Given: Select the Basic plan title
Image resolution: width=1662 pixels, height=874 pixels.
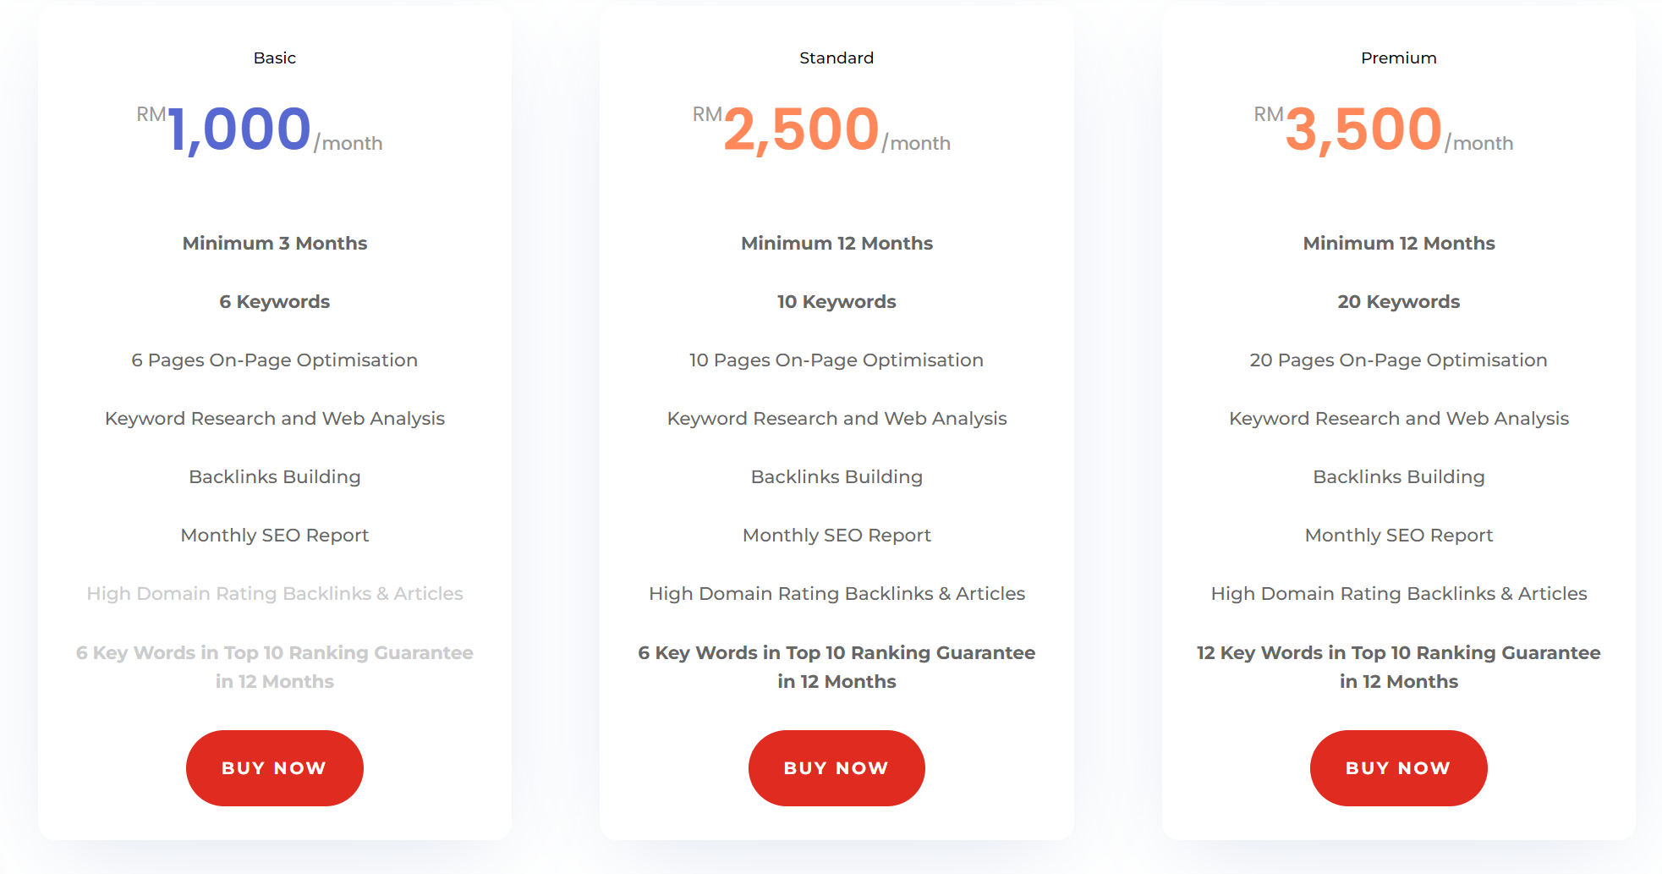Looking at the screenshot, I should point(275,58).
